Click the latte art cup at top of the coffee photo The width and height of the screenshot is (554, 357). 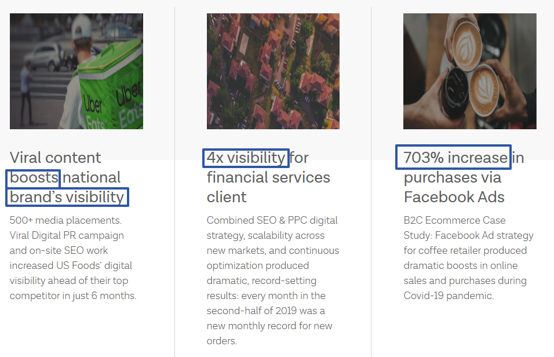[467, 46]
